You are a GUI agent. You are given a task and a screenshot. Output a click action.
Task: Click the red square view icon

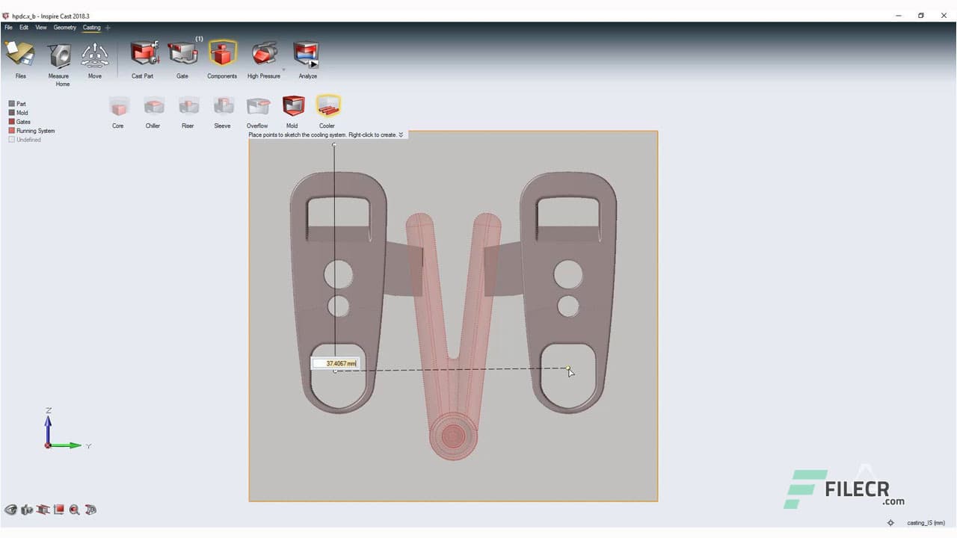(59, 510)
